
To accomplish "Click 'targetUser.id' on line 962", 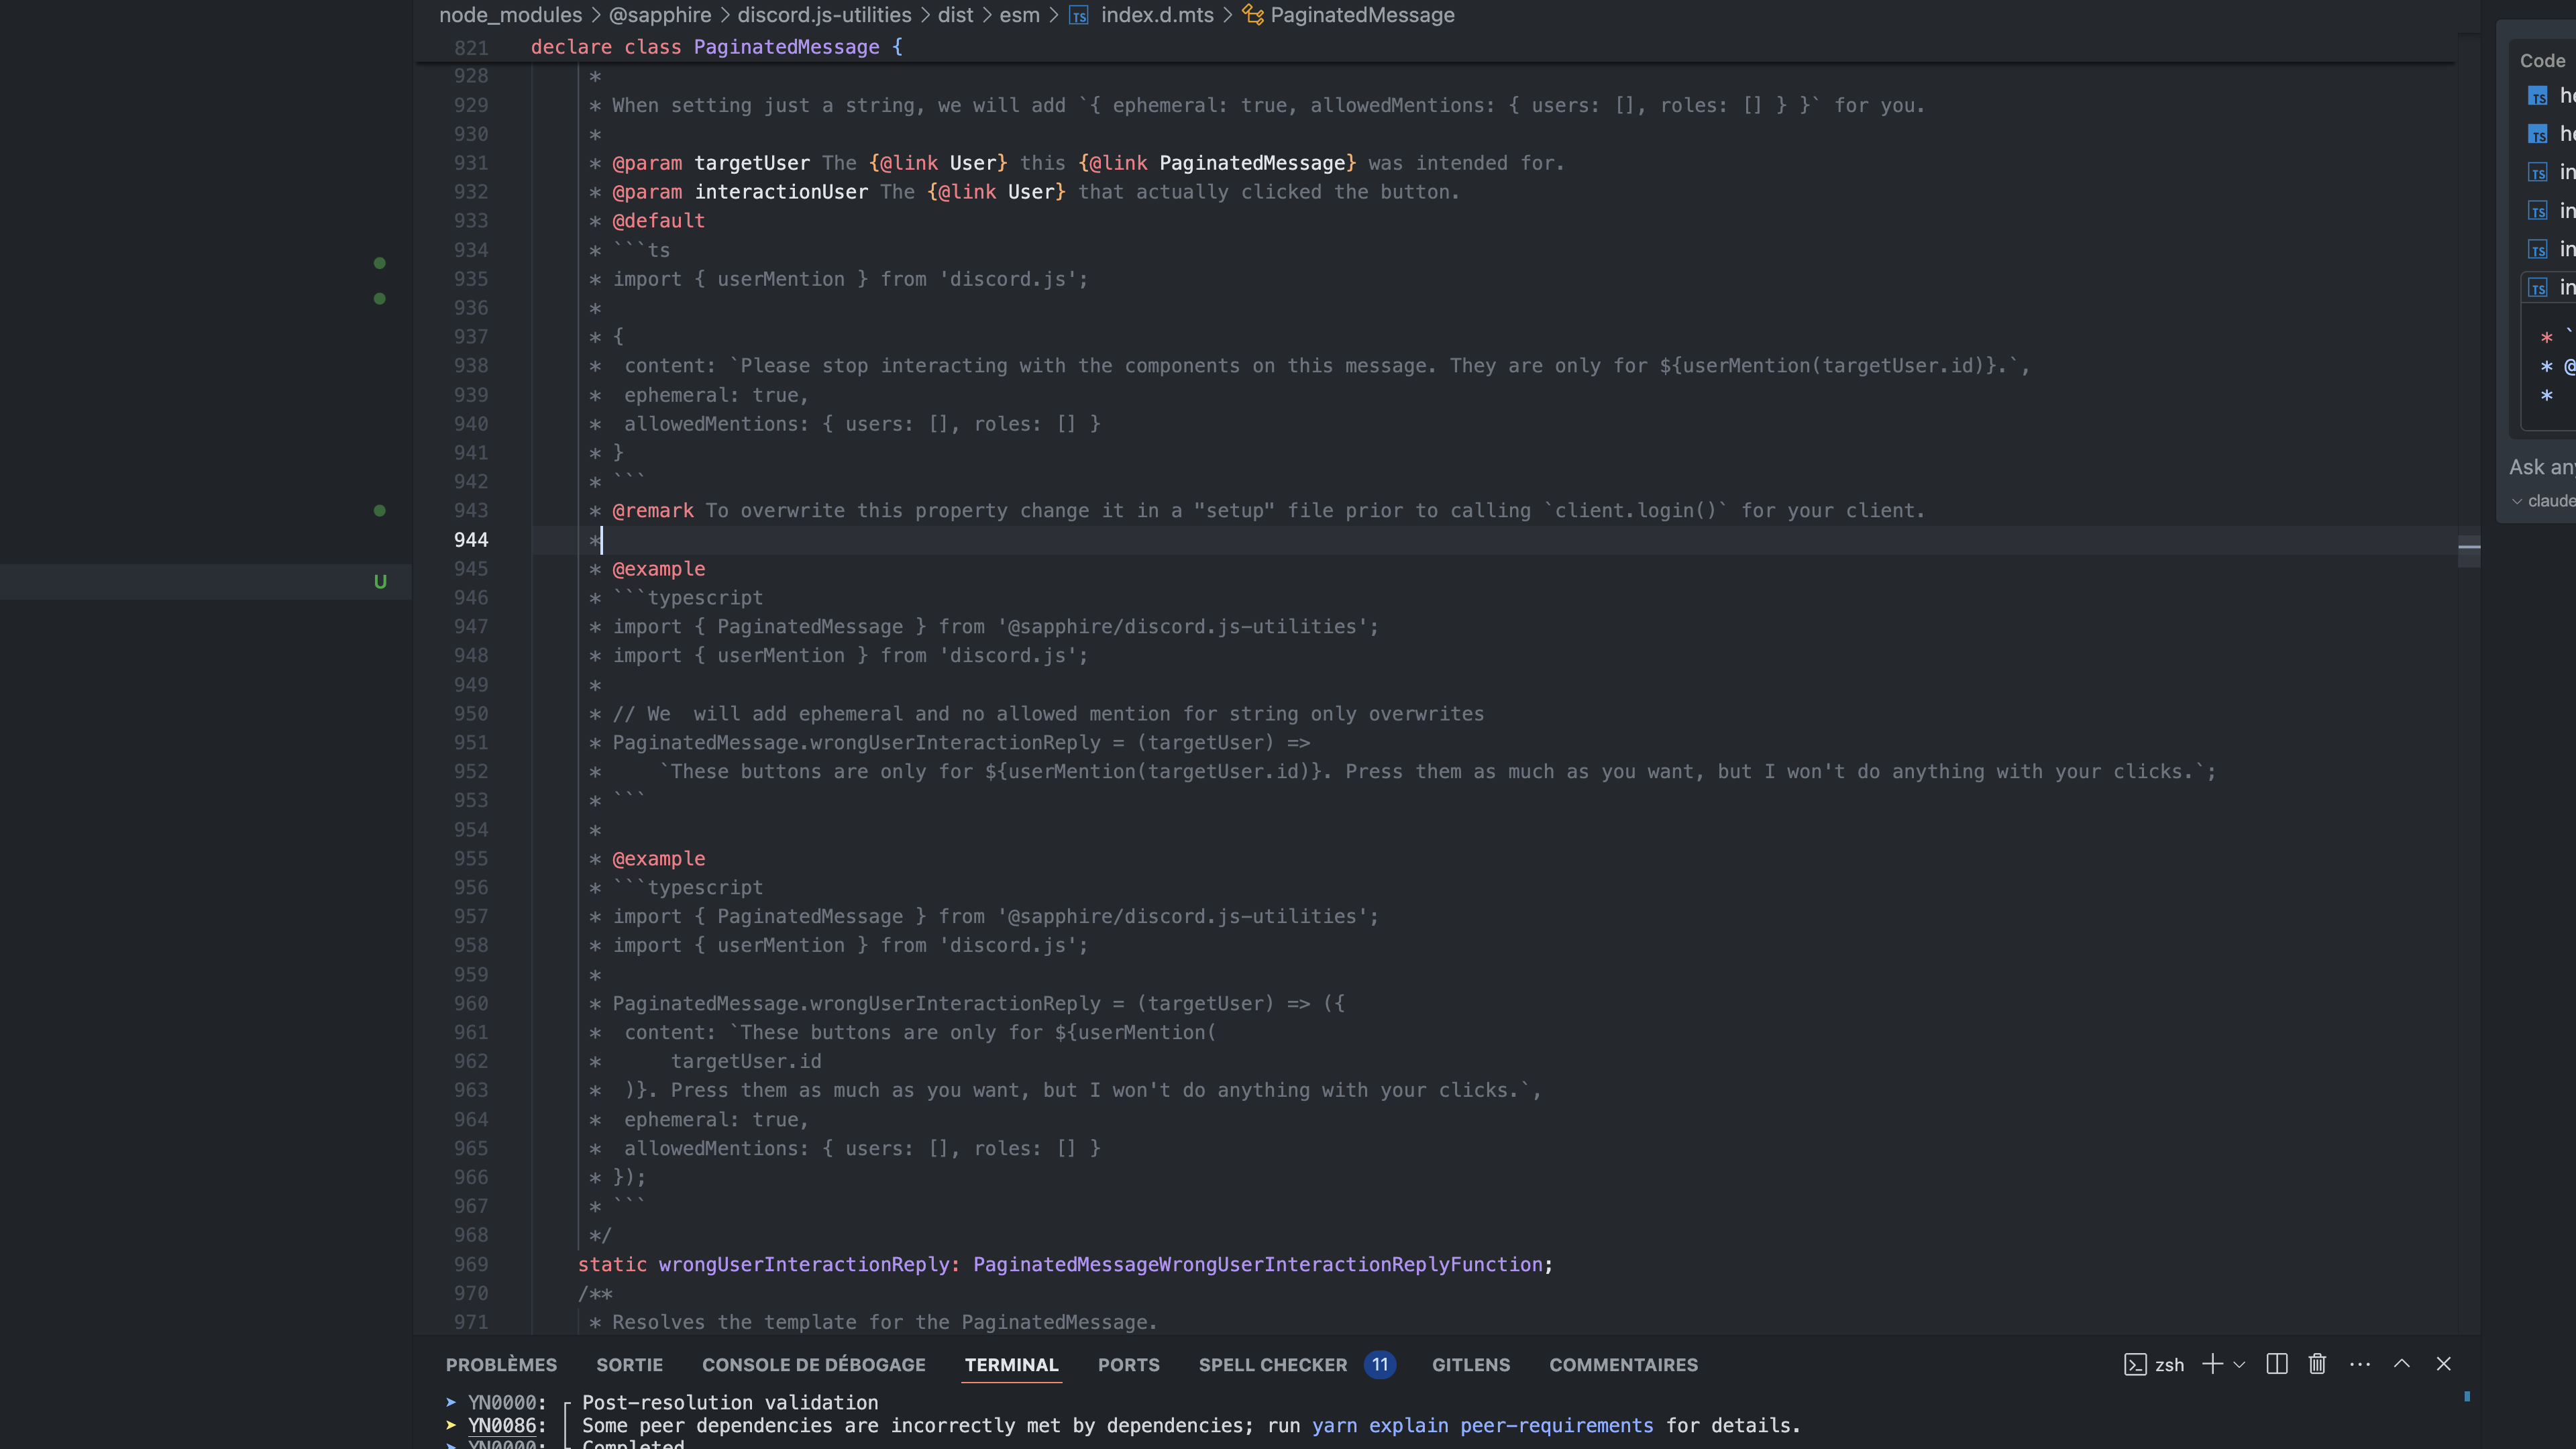I will [746, 1062].
